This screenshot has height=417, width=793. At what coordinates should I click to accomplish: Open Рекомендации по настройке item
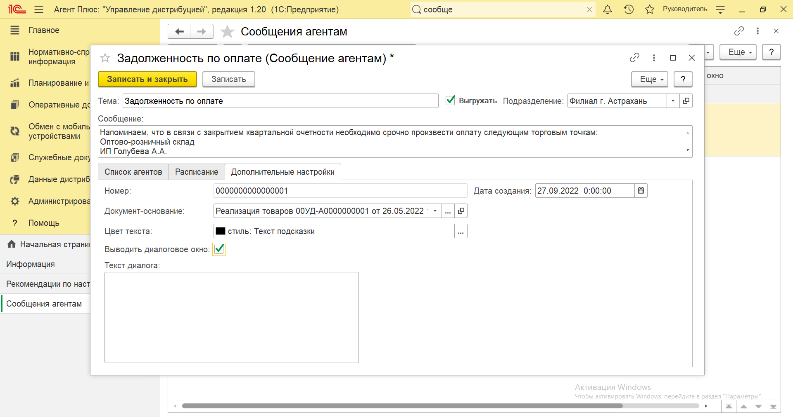point(45,284)
